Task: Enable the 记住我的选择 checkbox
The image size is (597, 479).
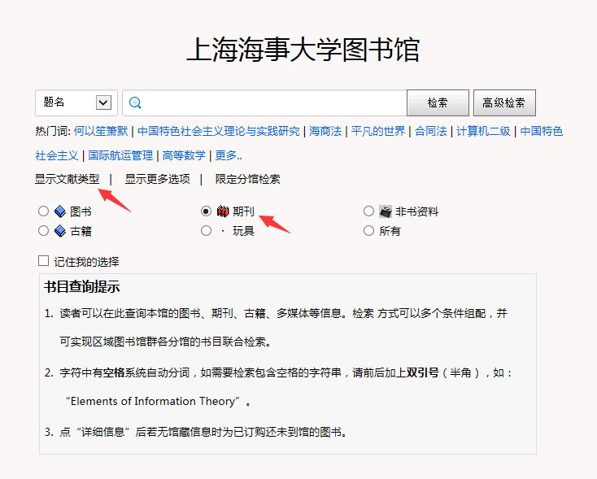Action: click(x=43, y=261)
